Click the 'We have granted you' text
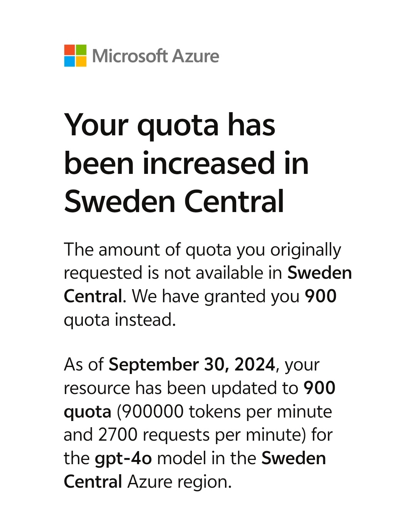The image size is (416, 512). tap(216, 296)
